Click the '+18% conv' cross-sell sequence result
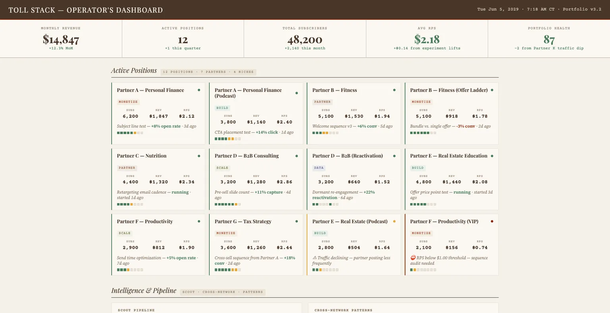610x313 pixels. 255,260
